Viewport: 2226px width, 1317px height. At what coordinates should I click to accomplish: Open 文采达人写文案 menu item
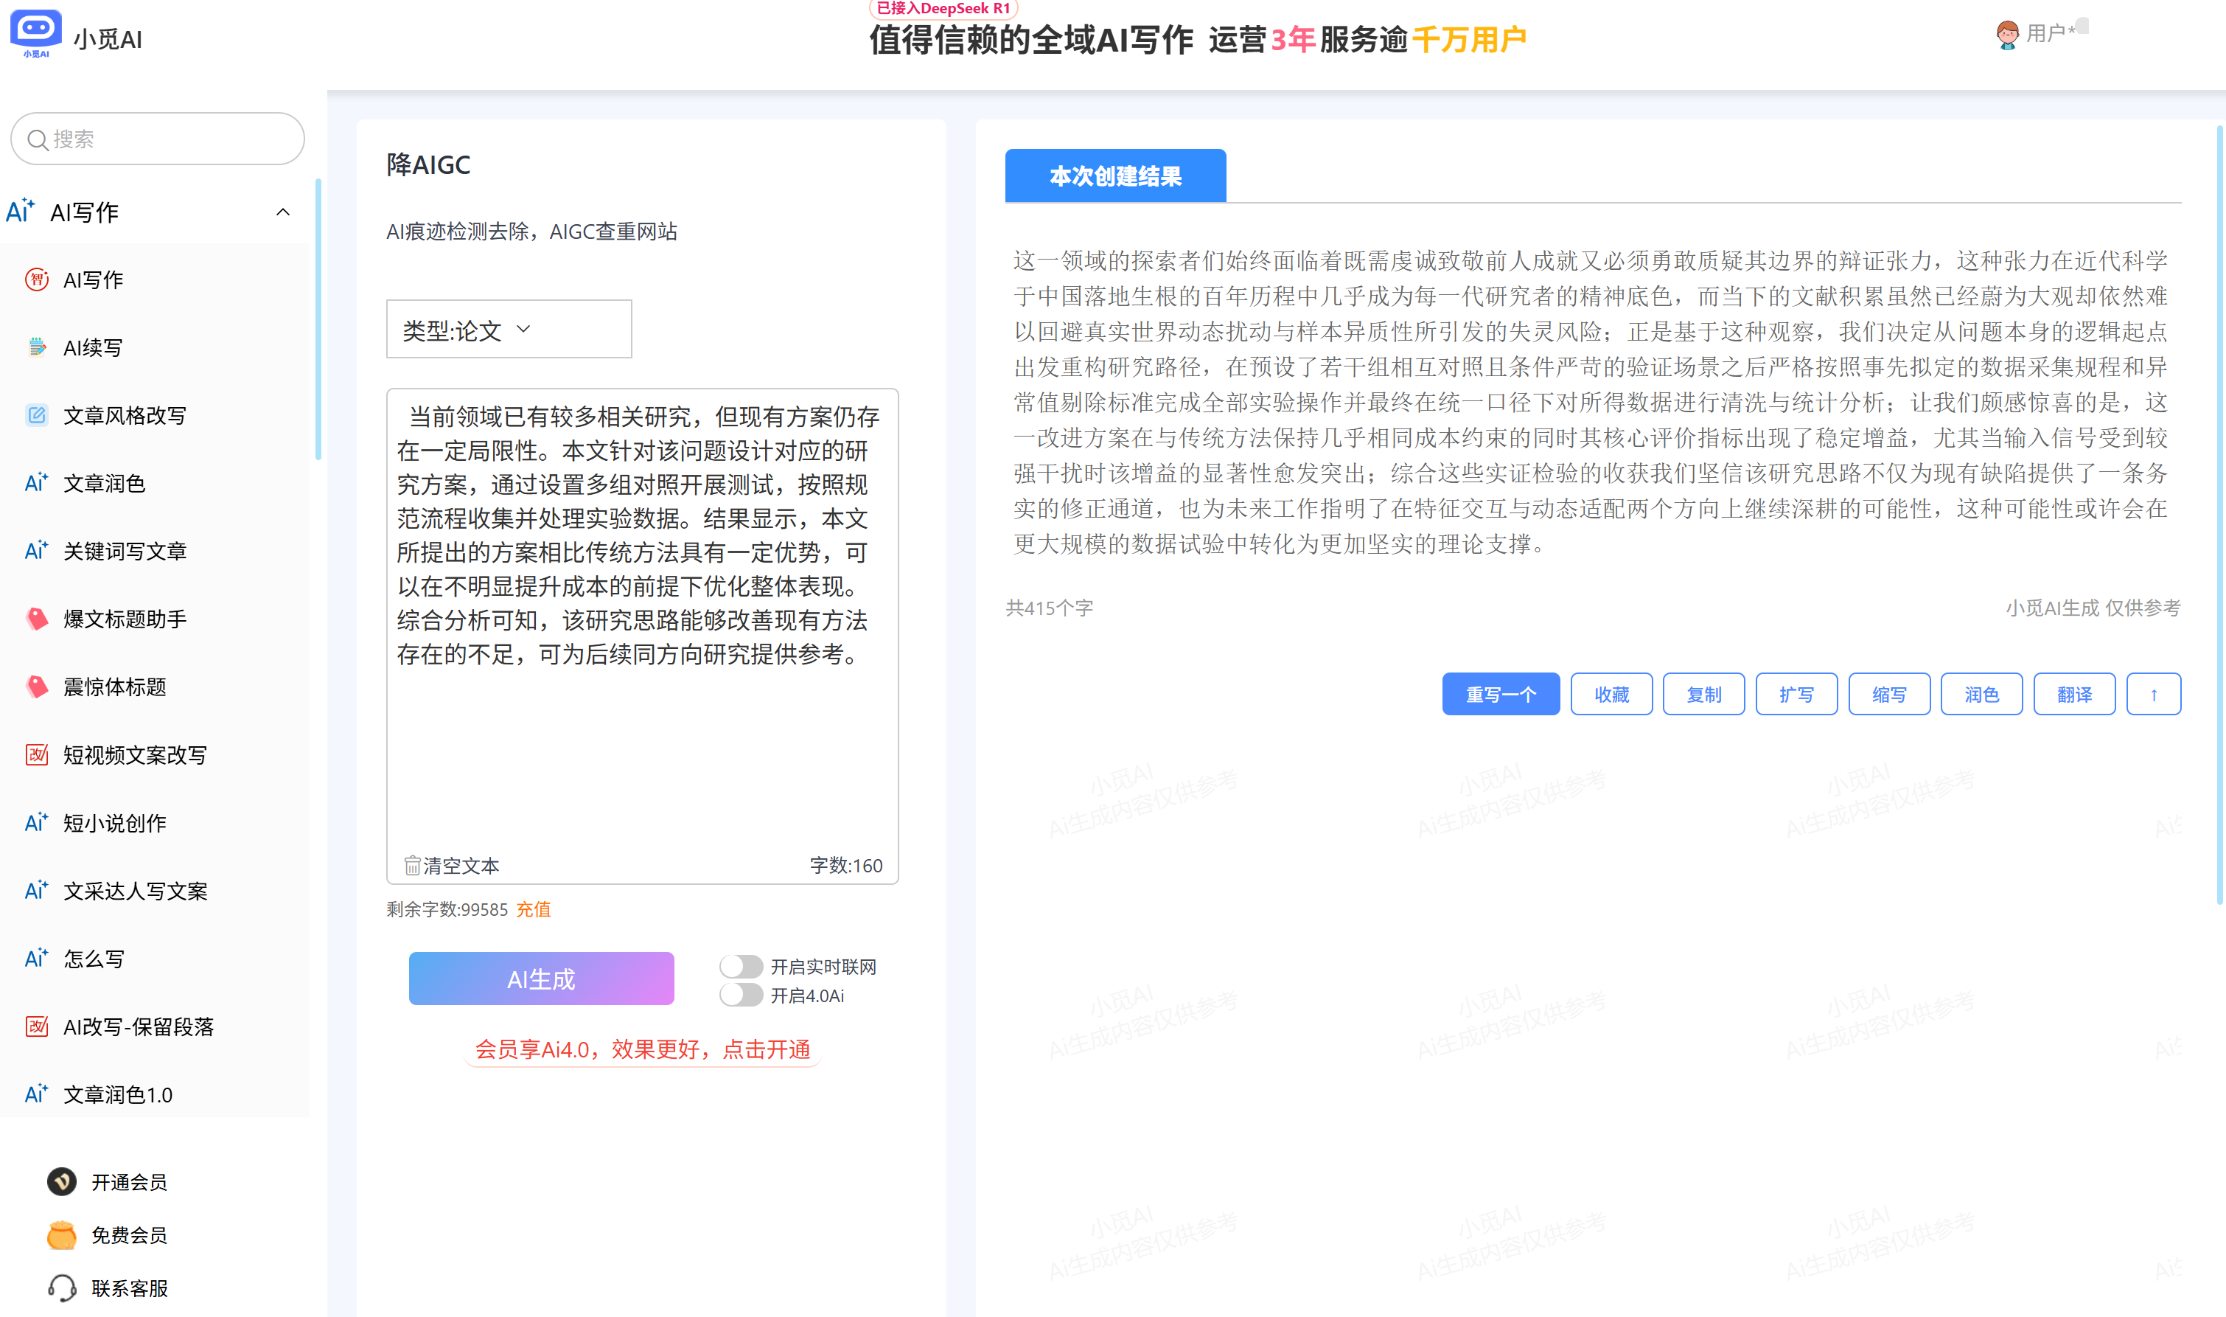[136, 890]
